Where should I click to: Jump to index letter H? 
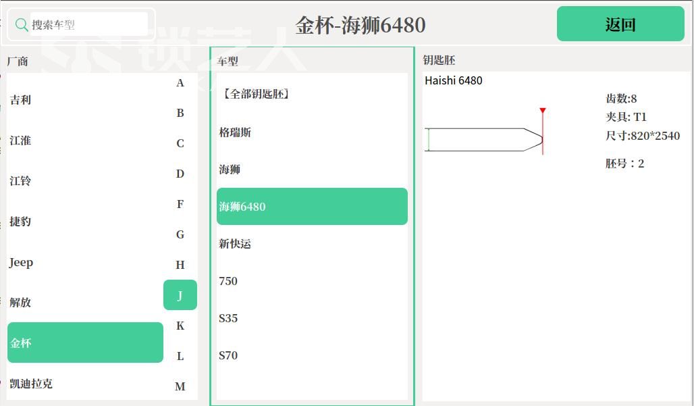tap(180, 265)
